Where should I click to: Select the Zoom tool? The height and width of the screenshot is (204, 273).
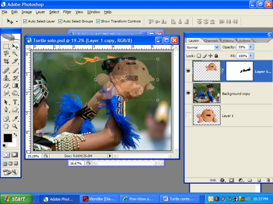point(15,126)
